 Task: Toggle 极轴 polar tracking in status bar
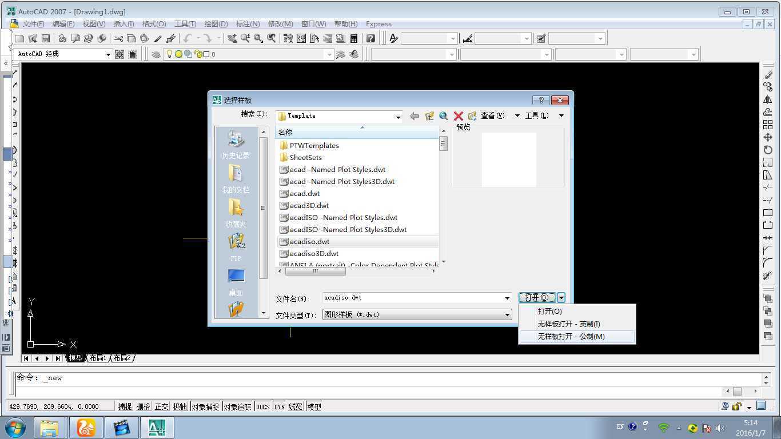[180, 406]
